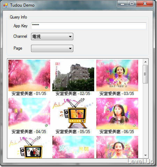Open the Channel dropdown showing 電視

click(52, 37)
